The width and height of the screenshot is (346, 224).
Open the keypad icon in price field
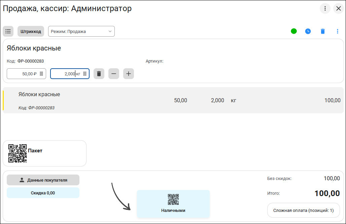[x=41, y=74]
